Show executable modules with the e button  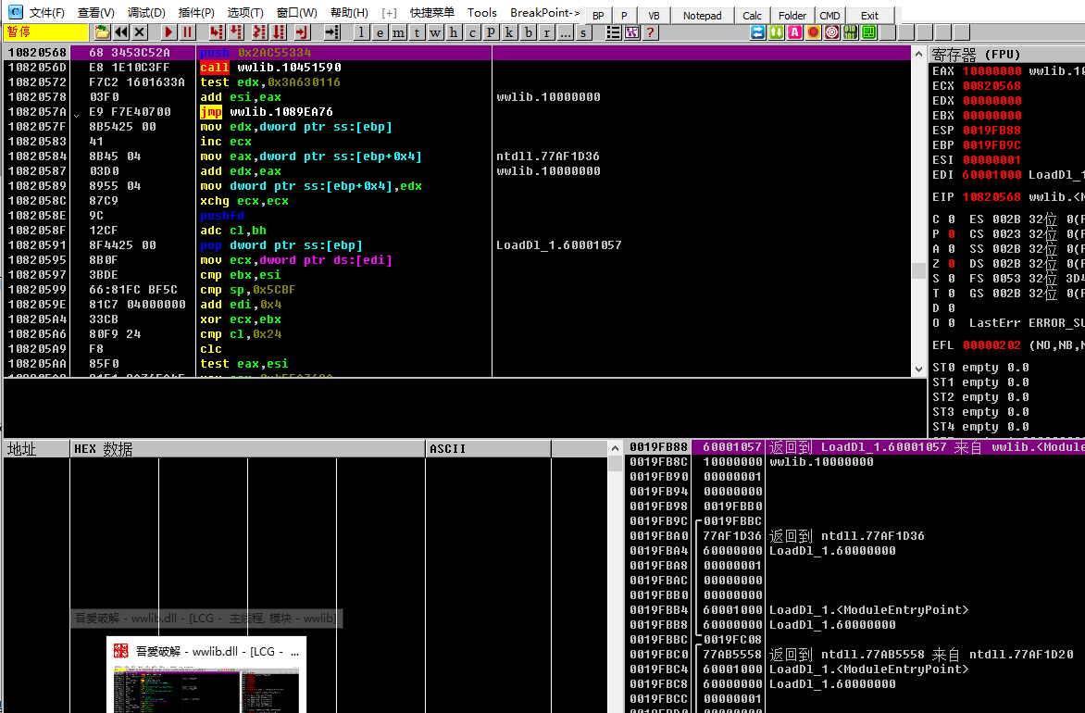point(380,31)
